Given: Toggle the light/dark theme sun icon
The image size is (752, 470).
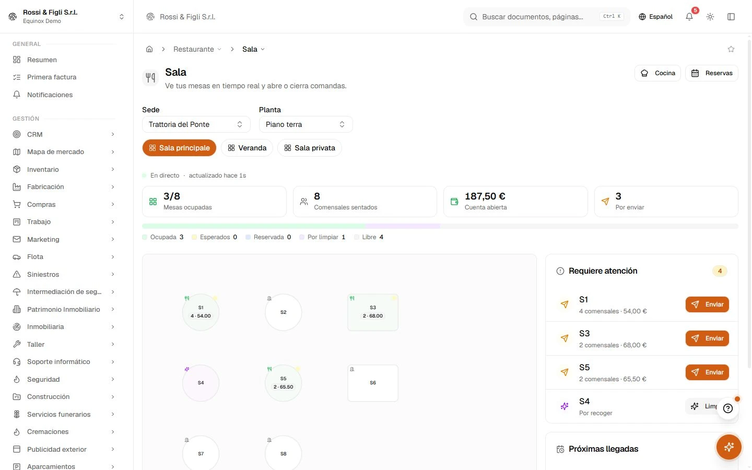Looking at the screenshot, I should coord(710,17).
